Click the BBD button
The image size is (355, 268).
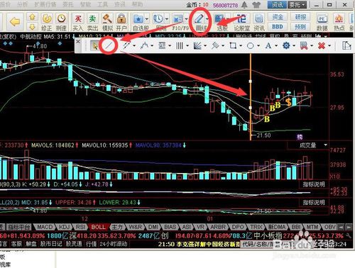[278, 27]
